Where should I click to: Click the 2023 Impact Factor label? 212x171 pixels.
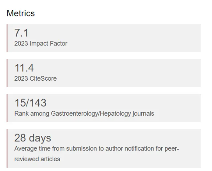pyautogui.click(x=41, y=43)
